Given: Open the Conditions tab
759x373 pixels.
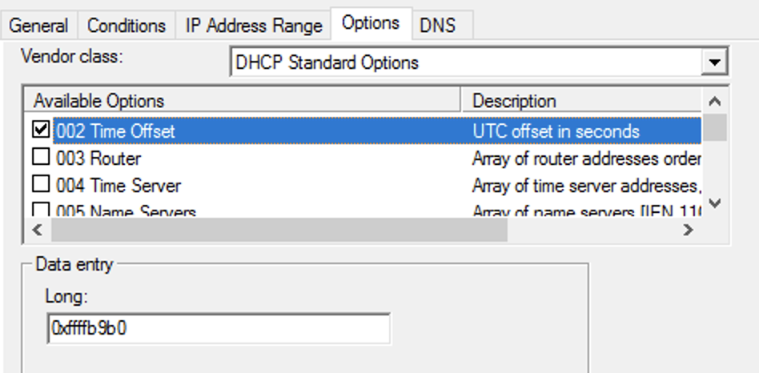Looking at the screenshot, I should click(x=127, y=25).
